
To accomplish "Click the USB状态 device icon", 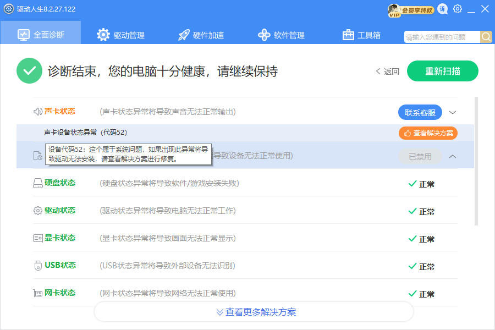I will (x=38, y=266).
